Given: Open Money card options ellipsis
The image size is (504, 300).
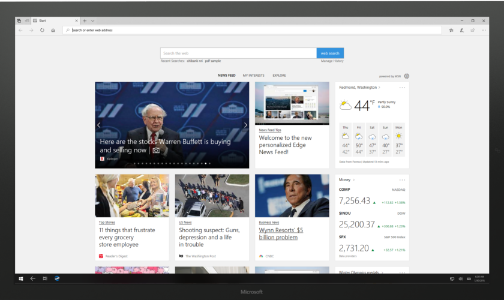Looking at the screenshot, I should click(402, 179).
